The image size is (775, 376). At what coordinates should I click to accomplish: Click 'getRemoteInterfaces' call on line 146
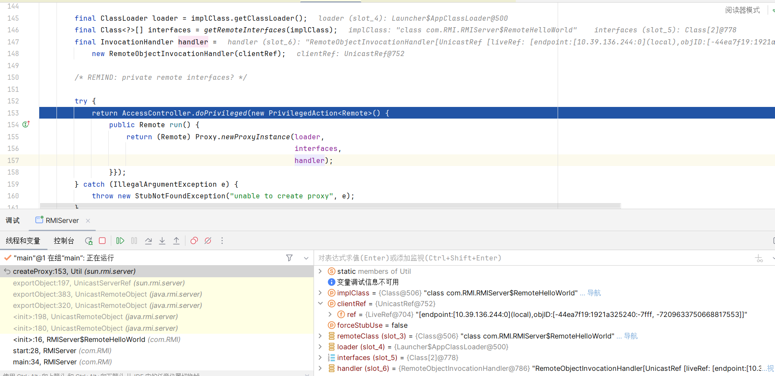coord(245,30)
